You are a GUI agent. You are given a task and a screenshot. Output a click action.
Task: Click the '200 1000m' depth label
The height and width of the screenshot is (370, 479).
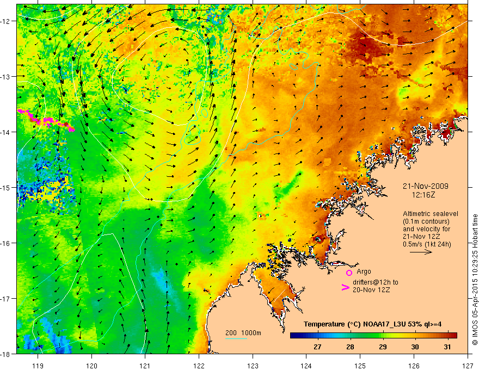click(x=243, y=333)
